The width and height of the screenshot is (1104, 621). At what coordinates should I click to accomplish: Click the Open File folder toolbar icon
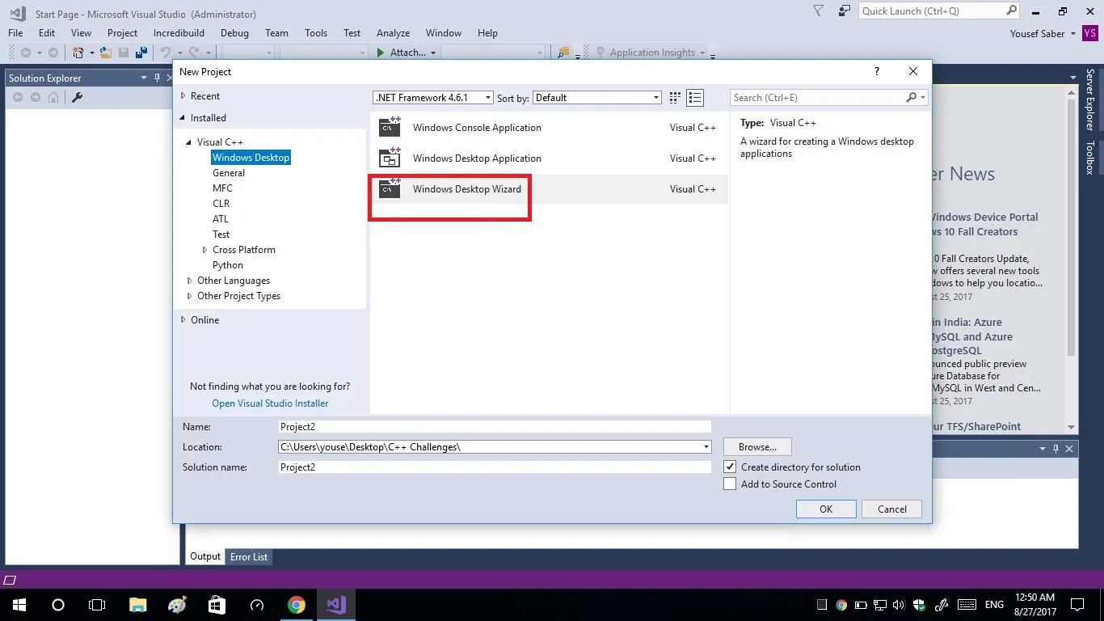coord(105,53)
